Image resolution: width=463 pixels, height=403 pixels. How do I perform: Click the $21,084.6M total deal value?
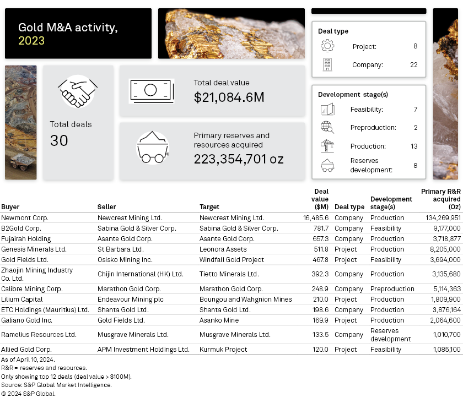pos(229,97)
